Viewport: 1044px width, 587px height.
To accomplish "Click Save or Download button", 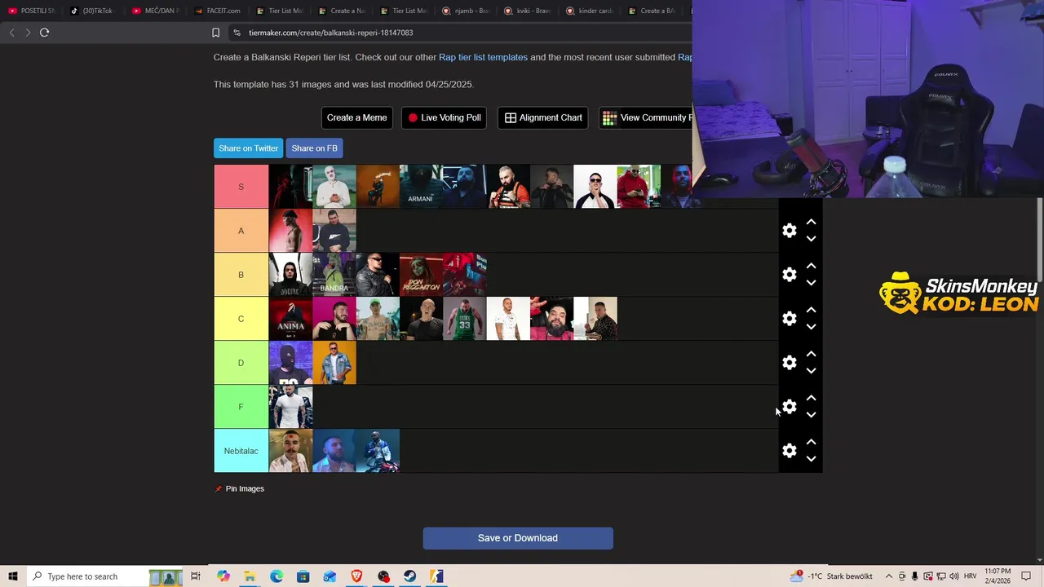I will [518, 538].
